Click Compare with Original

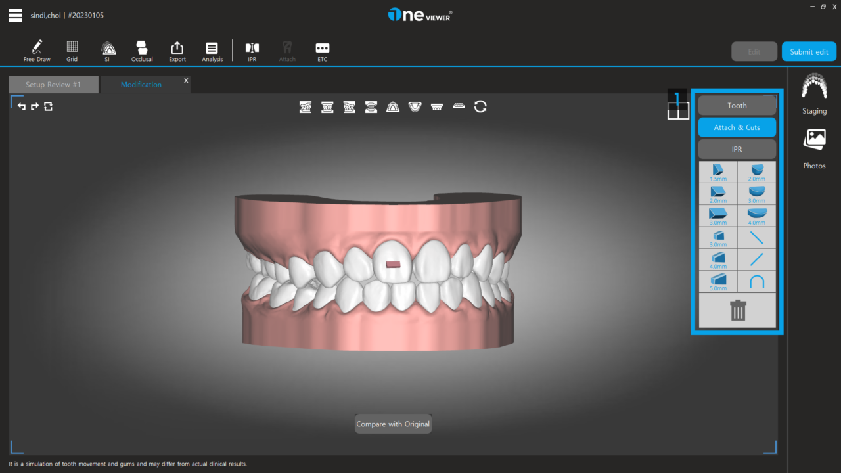(x=393, y=424)
